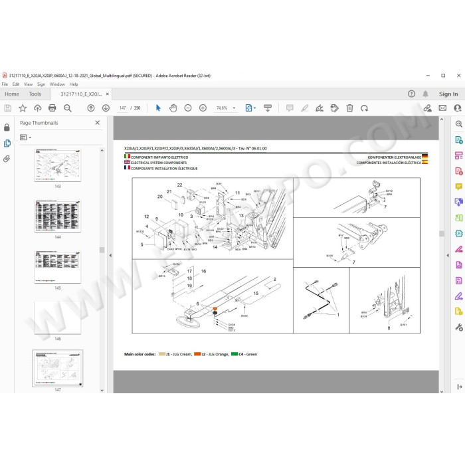This screenshot has width=465, height=465.
Task: Collapse the right tools pane arrow
Action: 448,255
